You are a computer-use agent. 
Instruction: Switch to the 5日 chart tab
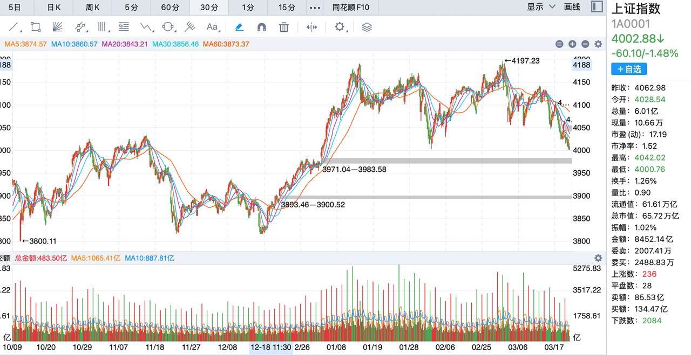click(x=16, y=7)
